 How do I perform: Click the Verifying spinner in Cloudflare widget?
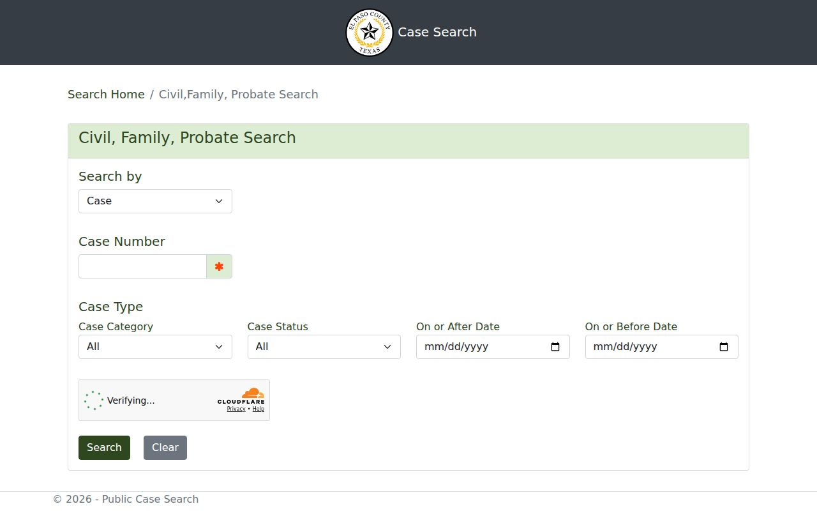94,400
